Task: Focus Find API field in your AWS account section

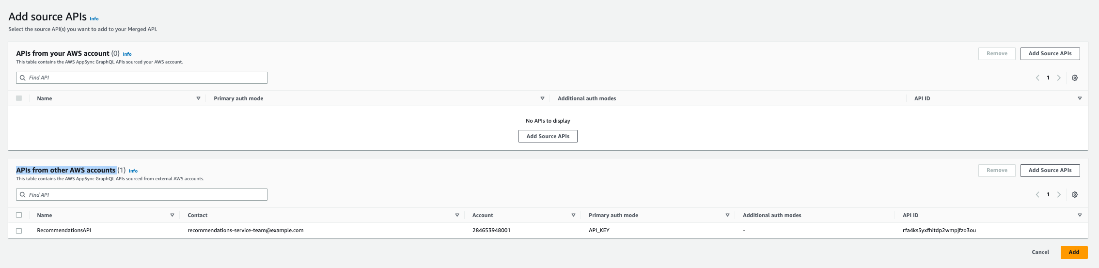Action: pos(141,78)
